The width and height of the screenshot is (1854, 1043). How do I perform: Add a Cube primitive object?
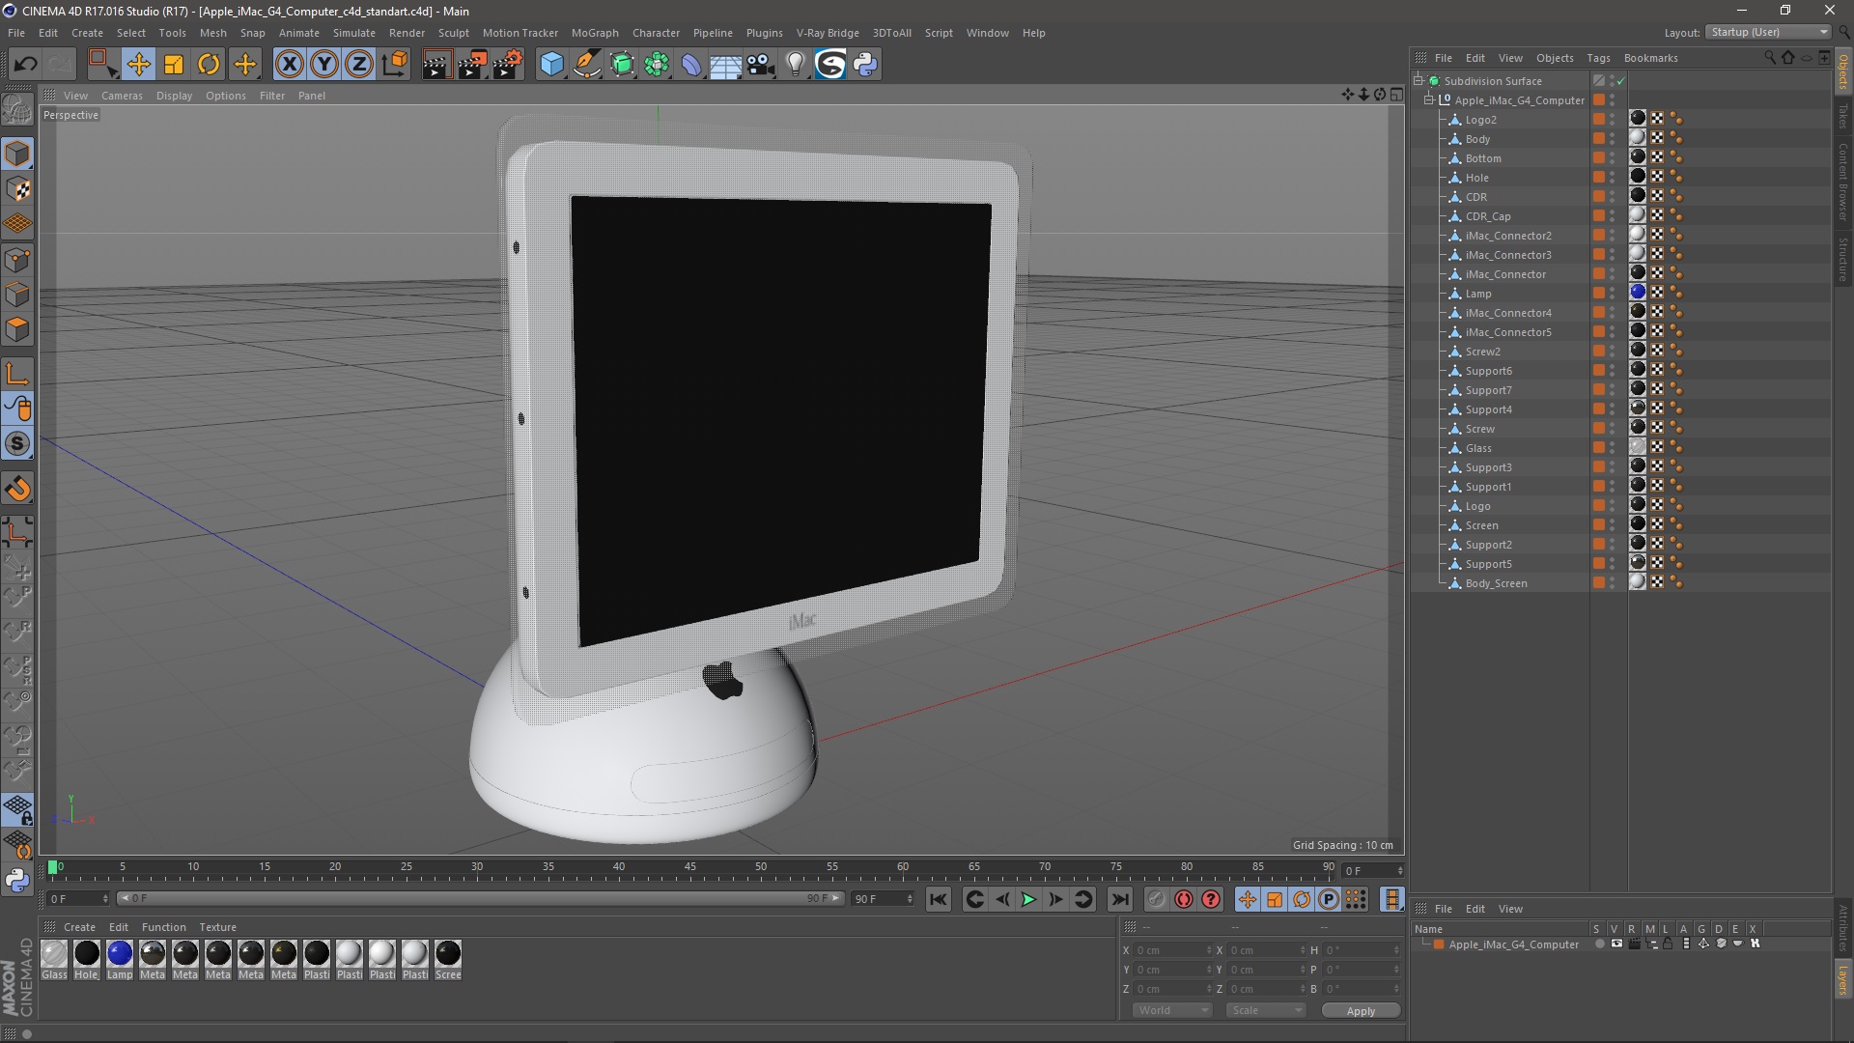551,65
